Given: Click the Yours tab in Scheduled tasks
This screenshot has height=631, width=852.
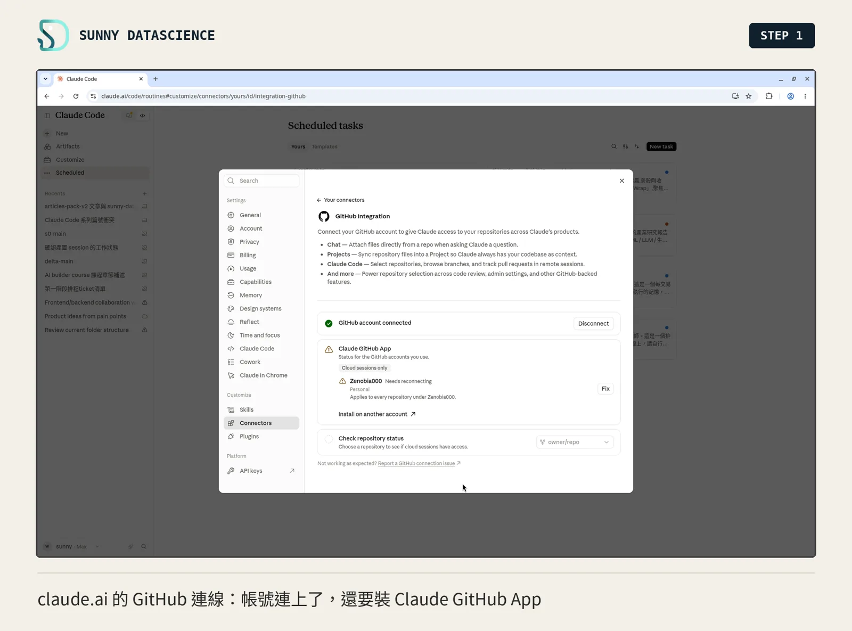Looking at the screenshot, I should pos(298,146).
